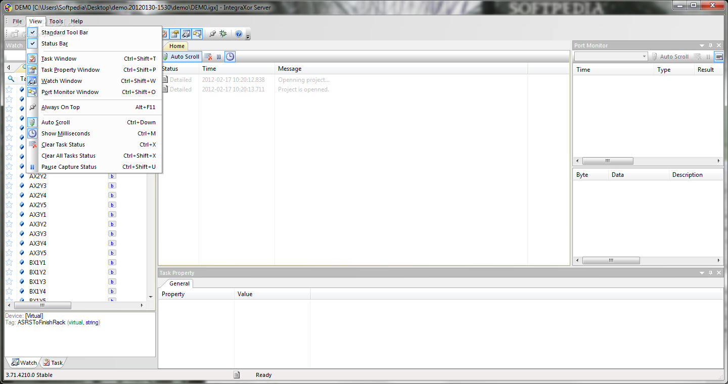Viewport: 728px width, 384px height.
Task: Click the clear icon in Port Monitor toolbar
Action: pos(698,57)
